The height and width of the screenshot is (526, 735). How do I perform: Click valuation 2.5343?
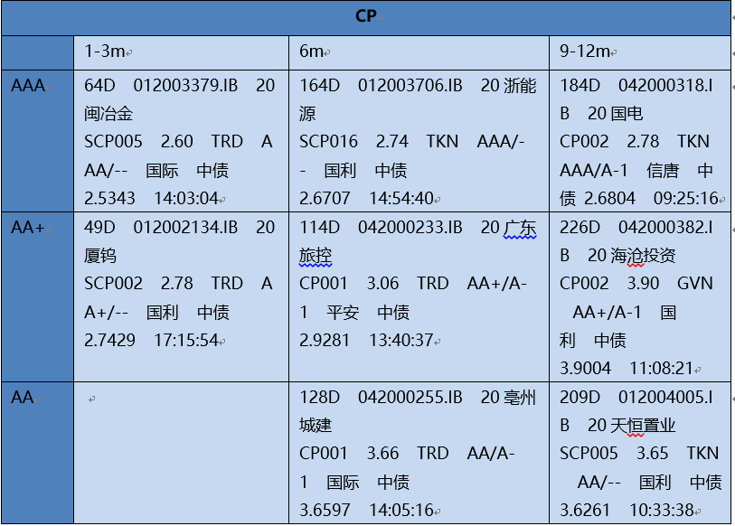(x=109, y=198)
